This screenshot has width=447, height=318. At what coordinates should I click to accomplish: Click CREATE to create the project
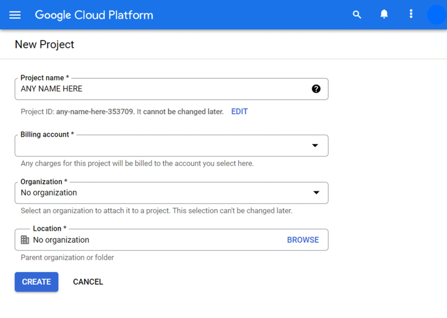pos(36,282)
